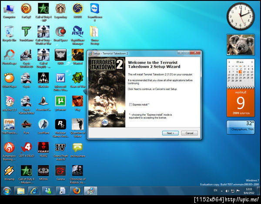This screenshot has width=261, height=204.
Task: Click Next in Terrorist Takedown setup
Action: 170,133
